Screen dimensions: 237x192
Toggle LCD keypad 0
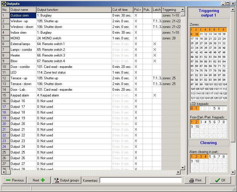click(192, 108)
